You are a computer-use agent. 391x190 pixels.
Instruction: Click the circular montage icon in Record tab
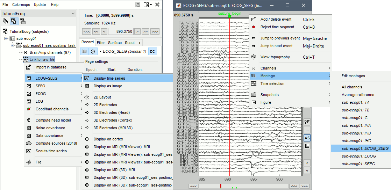click(93, 51)
